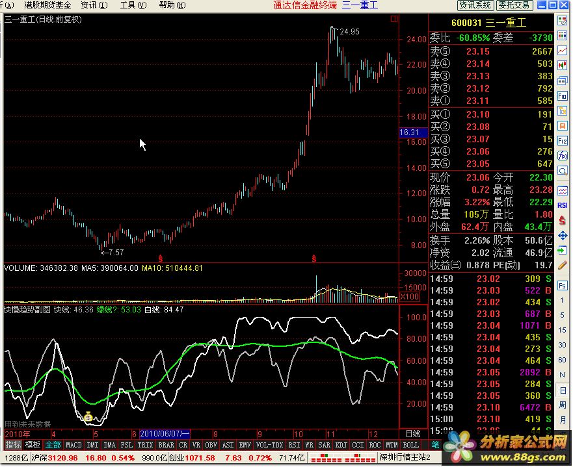Screen dimensions: 573x467
Task: Select the 30-minute period in sidebar
Action: pos(562,345)
